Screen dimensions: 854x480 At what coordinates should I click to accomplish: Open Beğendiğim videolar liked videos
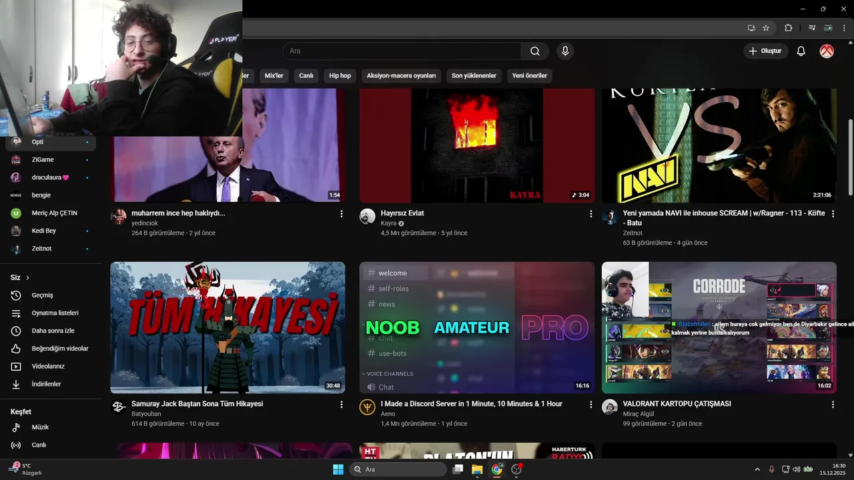(x=51, y=349)
